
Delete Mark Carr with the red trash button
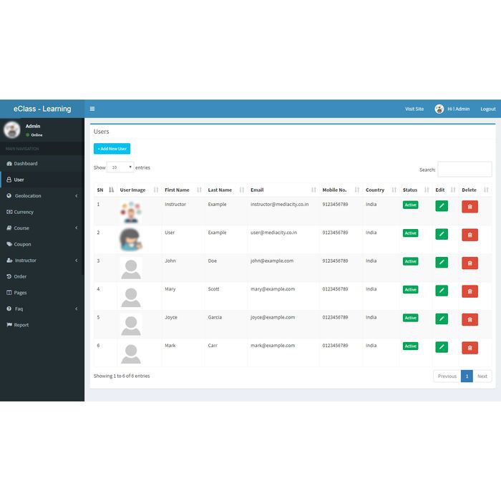(470, 348)
